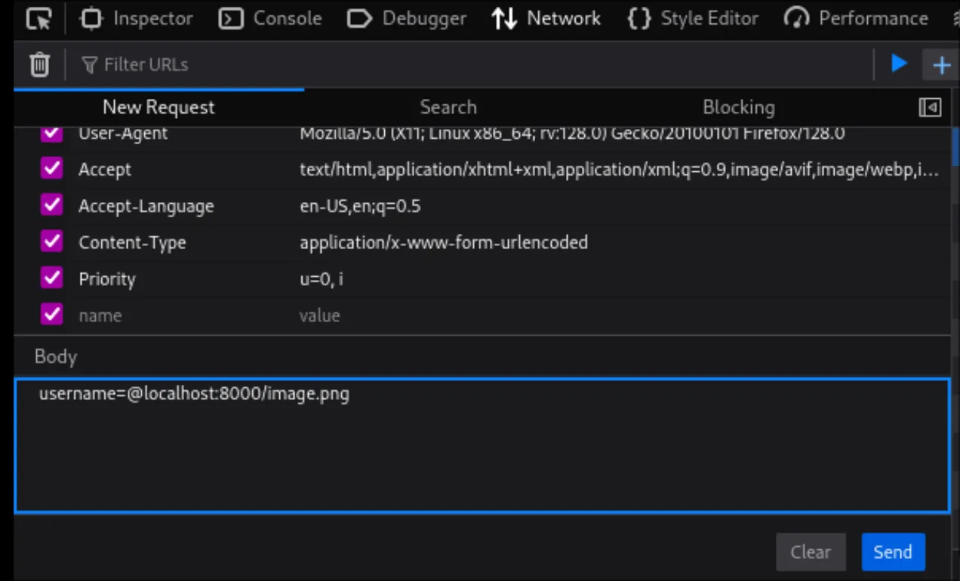Switch to the Console panel
Image resolution: width=960 pixels, height=581 pixels.
point(270,18)
